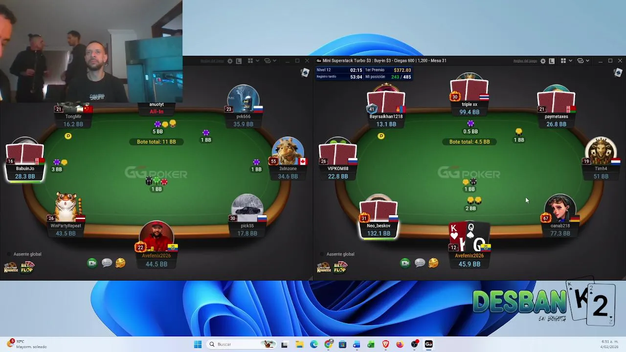The height and width of the screenshot is (352, 626).
Task: Open clock and date in system tray
Action: pyautogui.click(x=609, y=344)
